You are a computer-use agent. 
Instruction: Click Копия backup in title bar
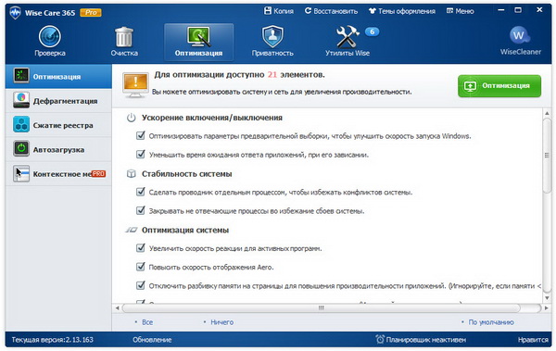(x=279, y=11)
